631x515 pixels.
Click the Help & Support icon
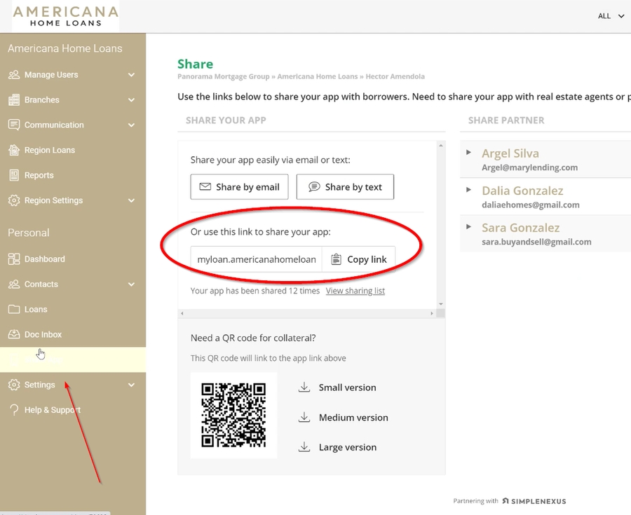click(13, 410)
